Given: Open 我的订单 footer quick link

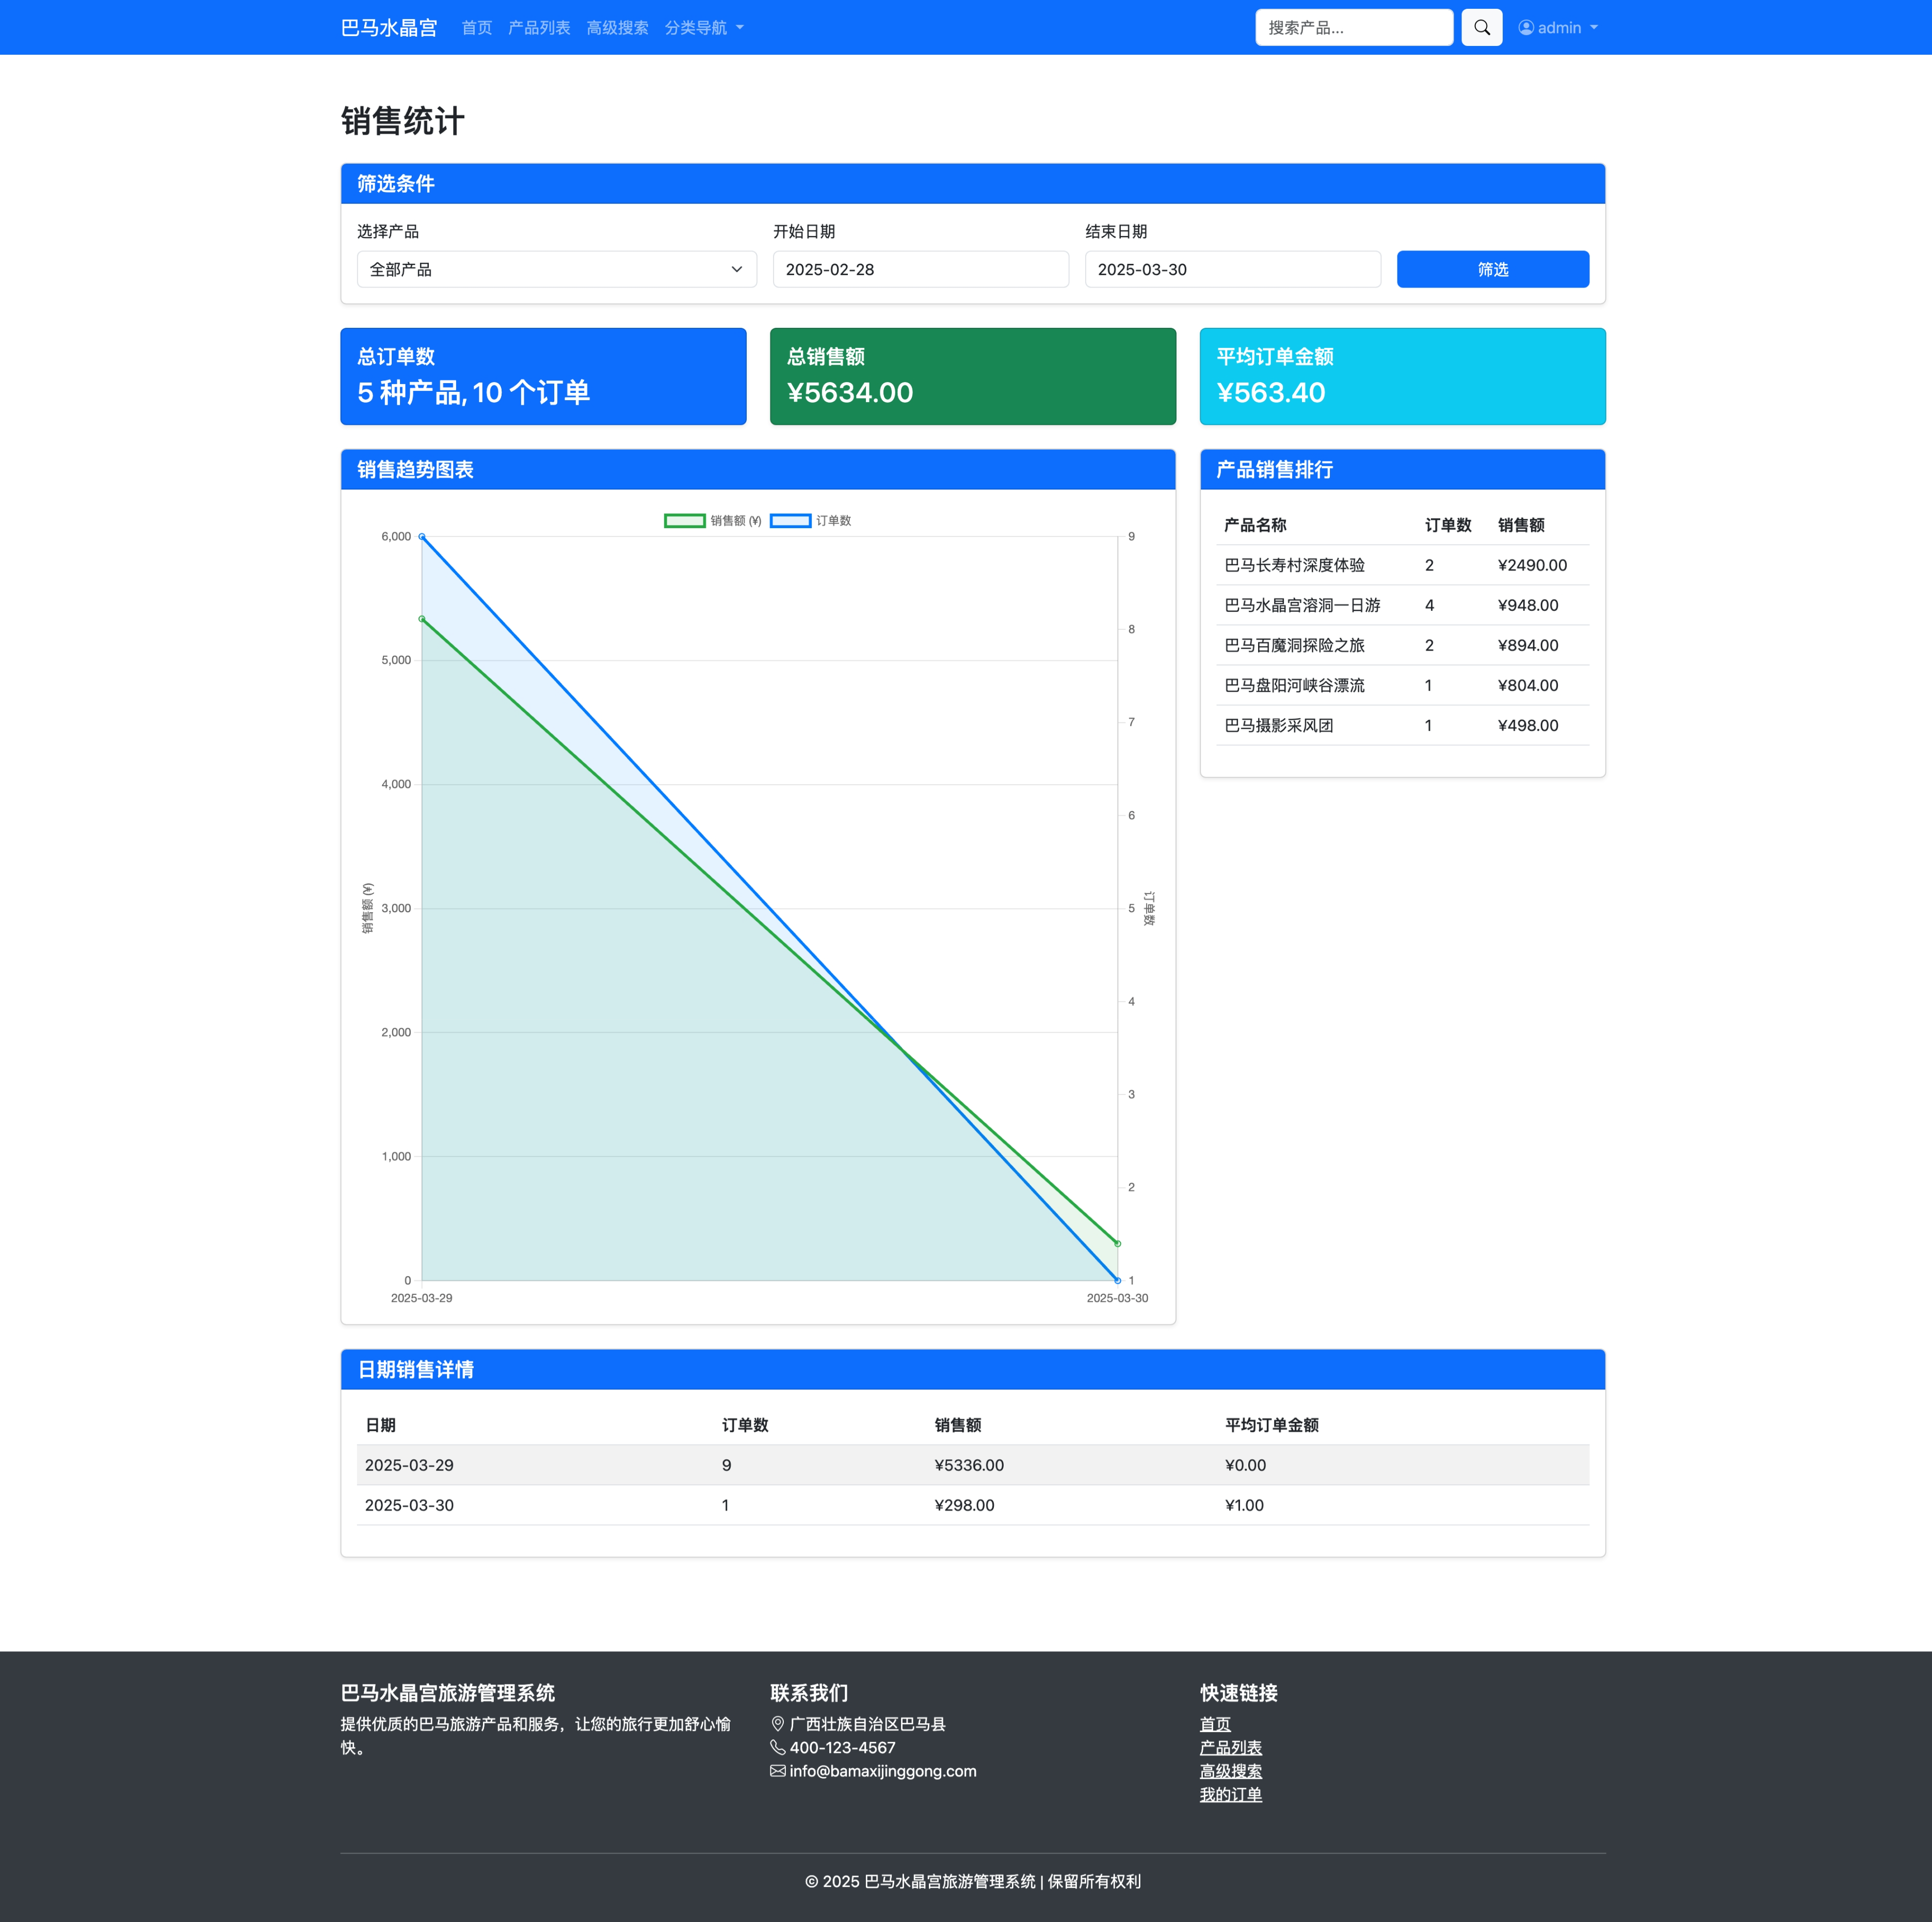Looking at the screenshot, I should pyautogui.click(x=1230, y=1794).
